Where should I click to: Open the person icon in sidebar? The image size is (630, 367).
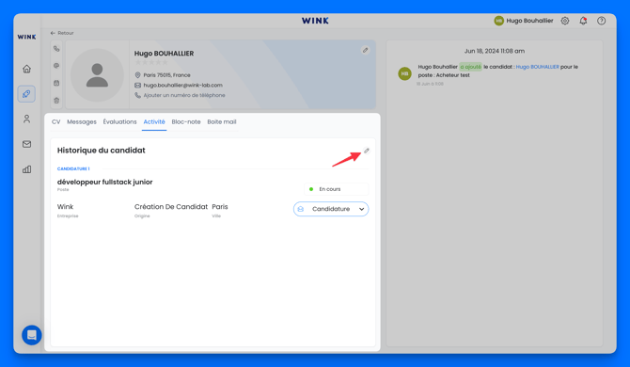[26, 119]
